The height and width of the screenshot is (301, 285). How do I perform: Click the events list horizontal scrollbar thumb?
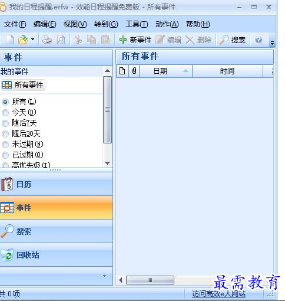tap(150, 280)
